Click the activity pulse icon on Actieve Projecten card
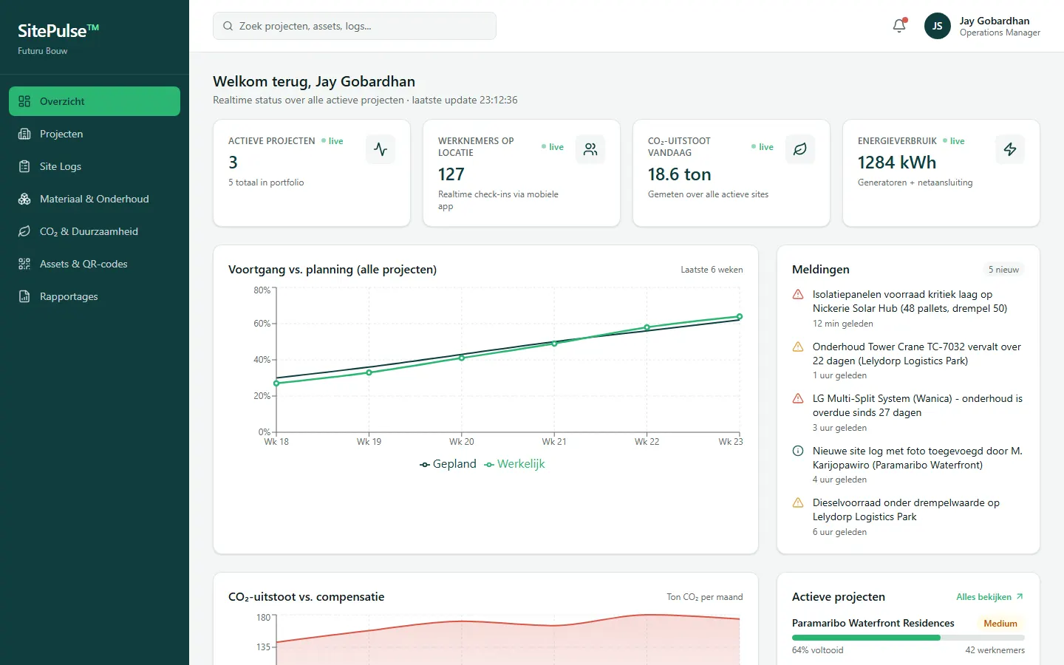The width and height of the screenshot is (1064, 665). [x=381, y=149]
